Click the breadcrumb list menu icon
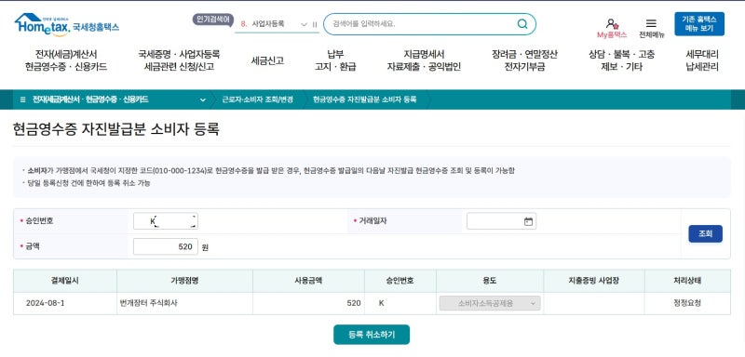Viewport: 745px width, 357px height. click(22, 99)
